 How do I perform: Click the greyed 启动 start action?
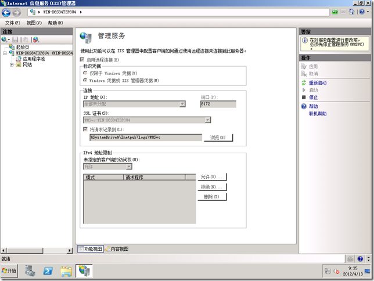(314, 90)
